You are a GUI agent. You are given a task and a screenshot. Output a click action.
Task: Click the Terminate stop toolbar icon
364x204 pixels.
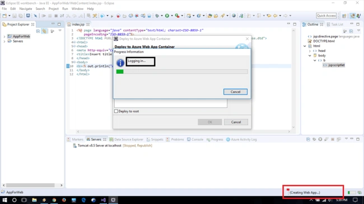click(56, 16)
